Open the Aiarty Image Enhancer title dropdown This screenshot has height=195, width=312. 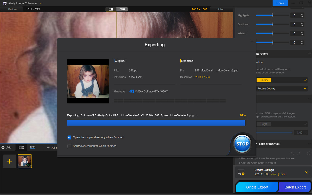(x=41, y=3)
